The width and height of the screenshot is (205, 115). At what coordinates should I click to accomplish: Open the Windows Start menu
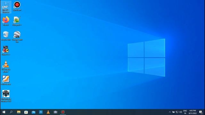point(4,112)
